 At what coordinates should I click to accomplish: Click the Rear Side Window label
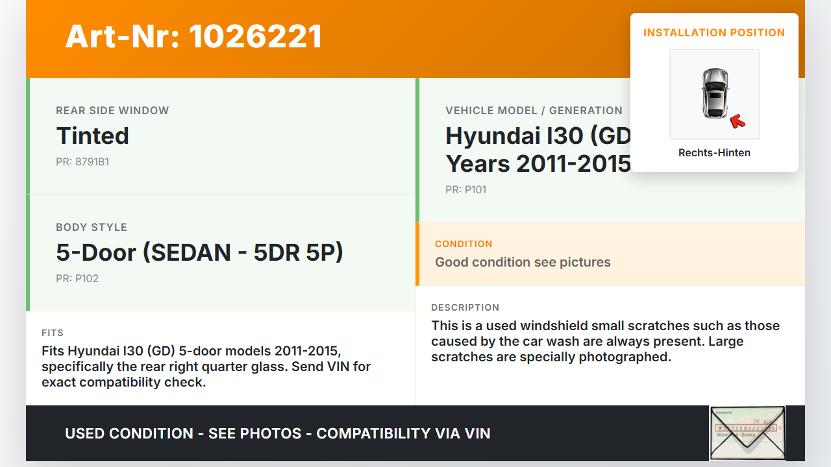(112, 110)
